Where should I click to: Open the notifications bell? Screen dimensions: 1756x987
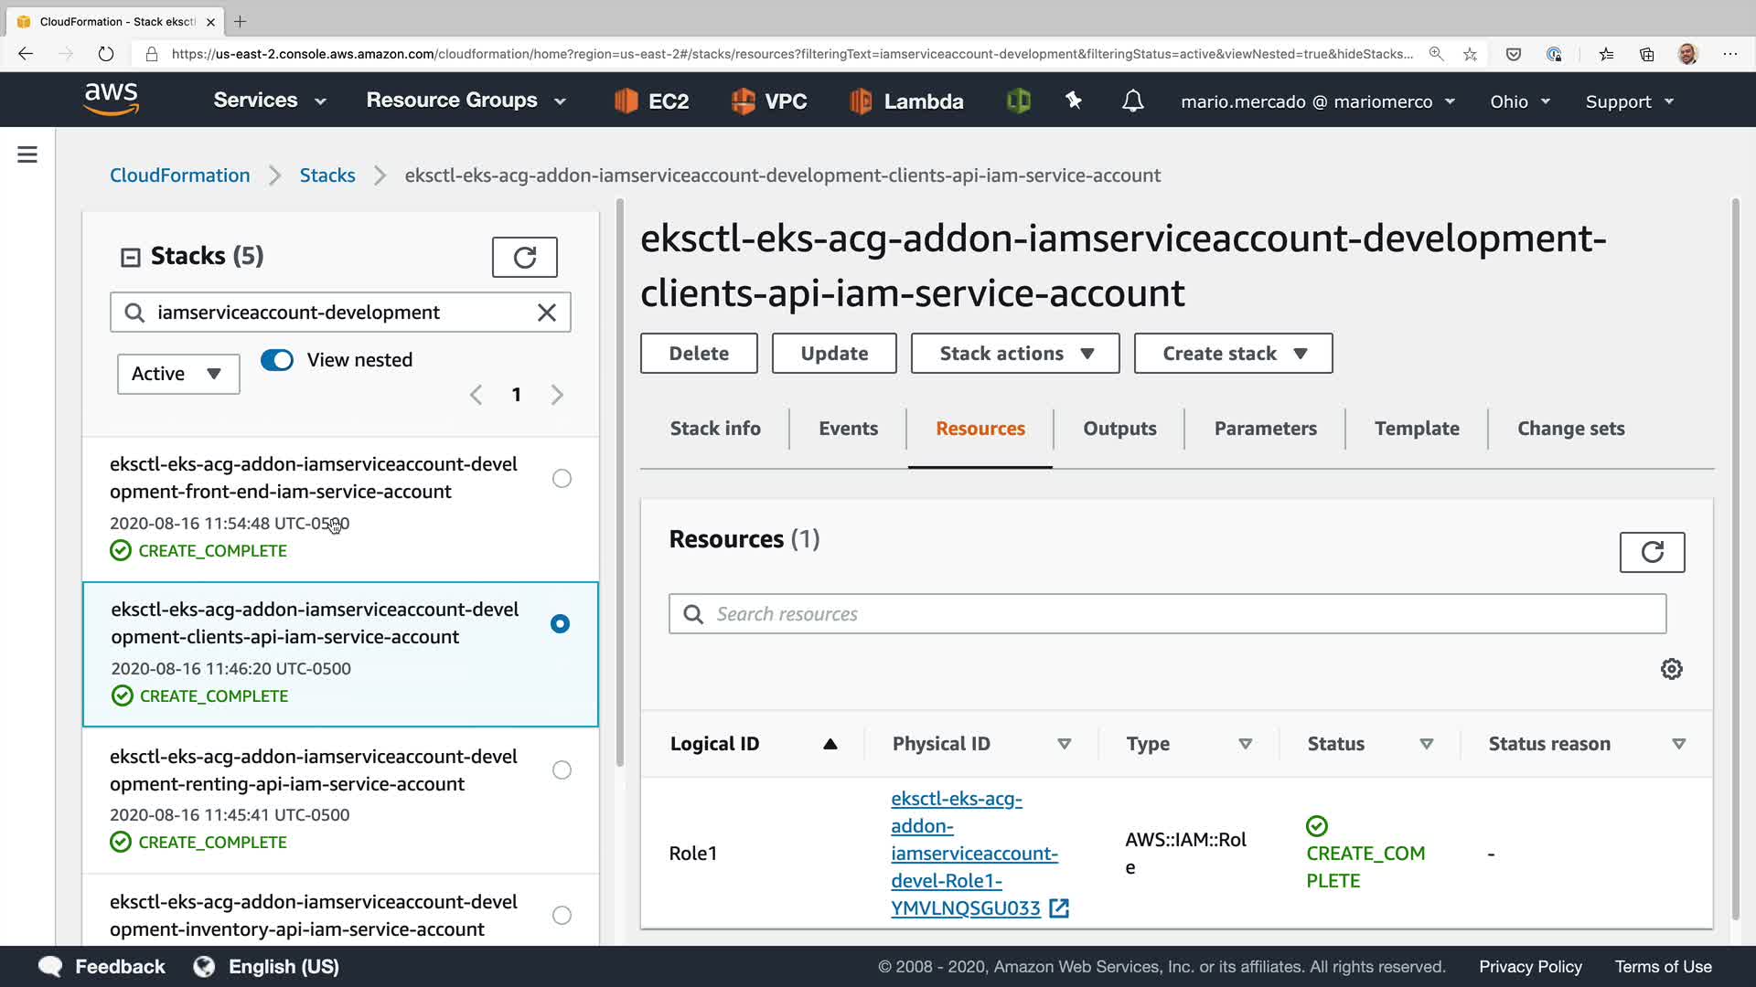[x=1132, y=101]
